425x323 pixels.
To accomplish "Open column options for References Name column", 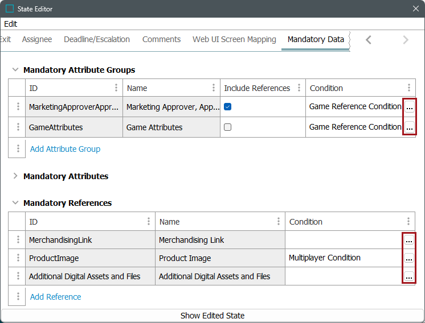I will click(x=279, y=221).
